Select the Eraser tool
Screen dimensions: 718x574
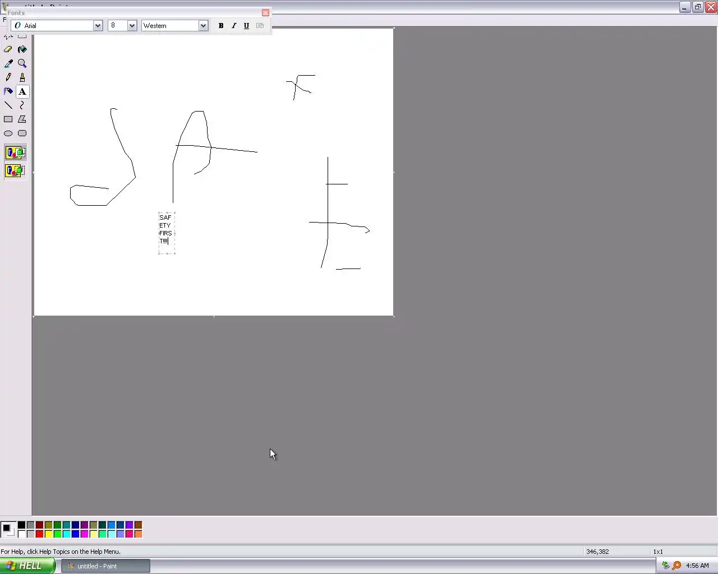coord(8,49)
